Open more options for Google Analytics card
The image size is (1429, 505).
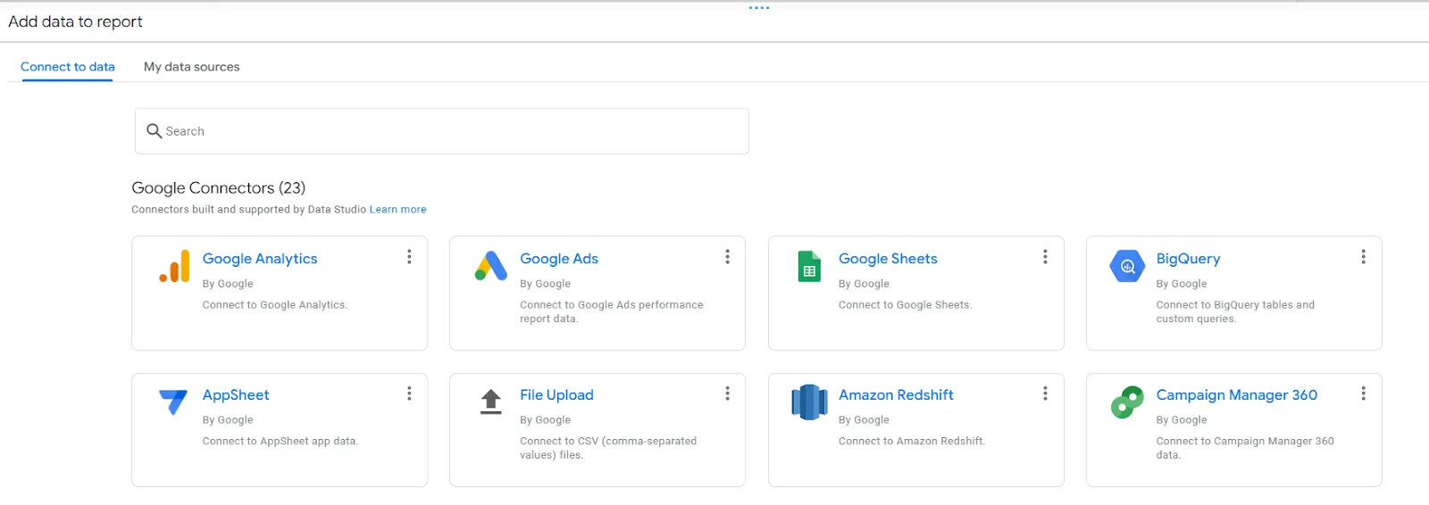pyautogui.click(x=409, y=257)
